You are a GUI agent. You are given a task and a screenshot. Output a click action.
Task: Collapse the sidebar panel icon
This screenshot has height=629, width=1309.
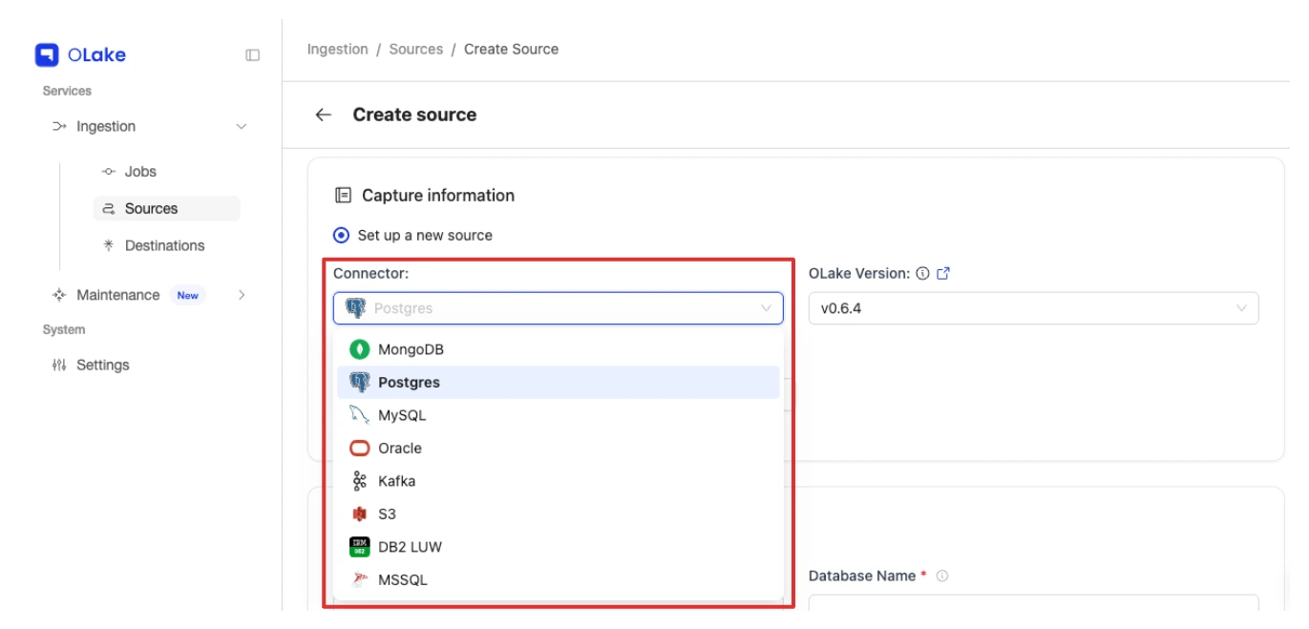(252, 55)
